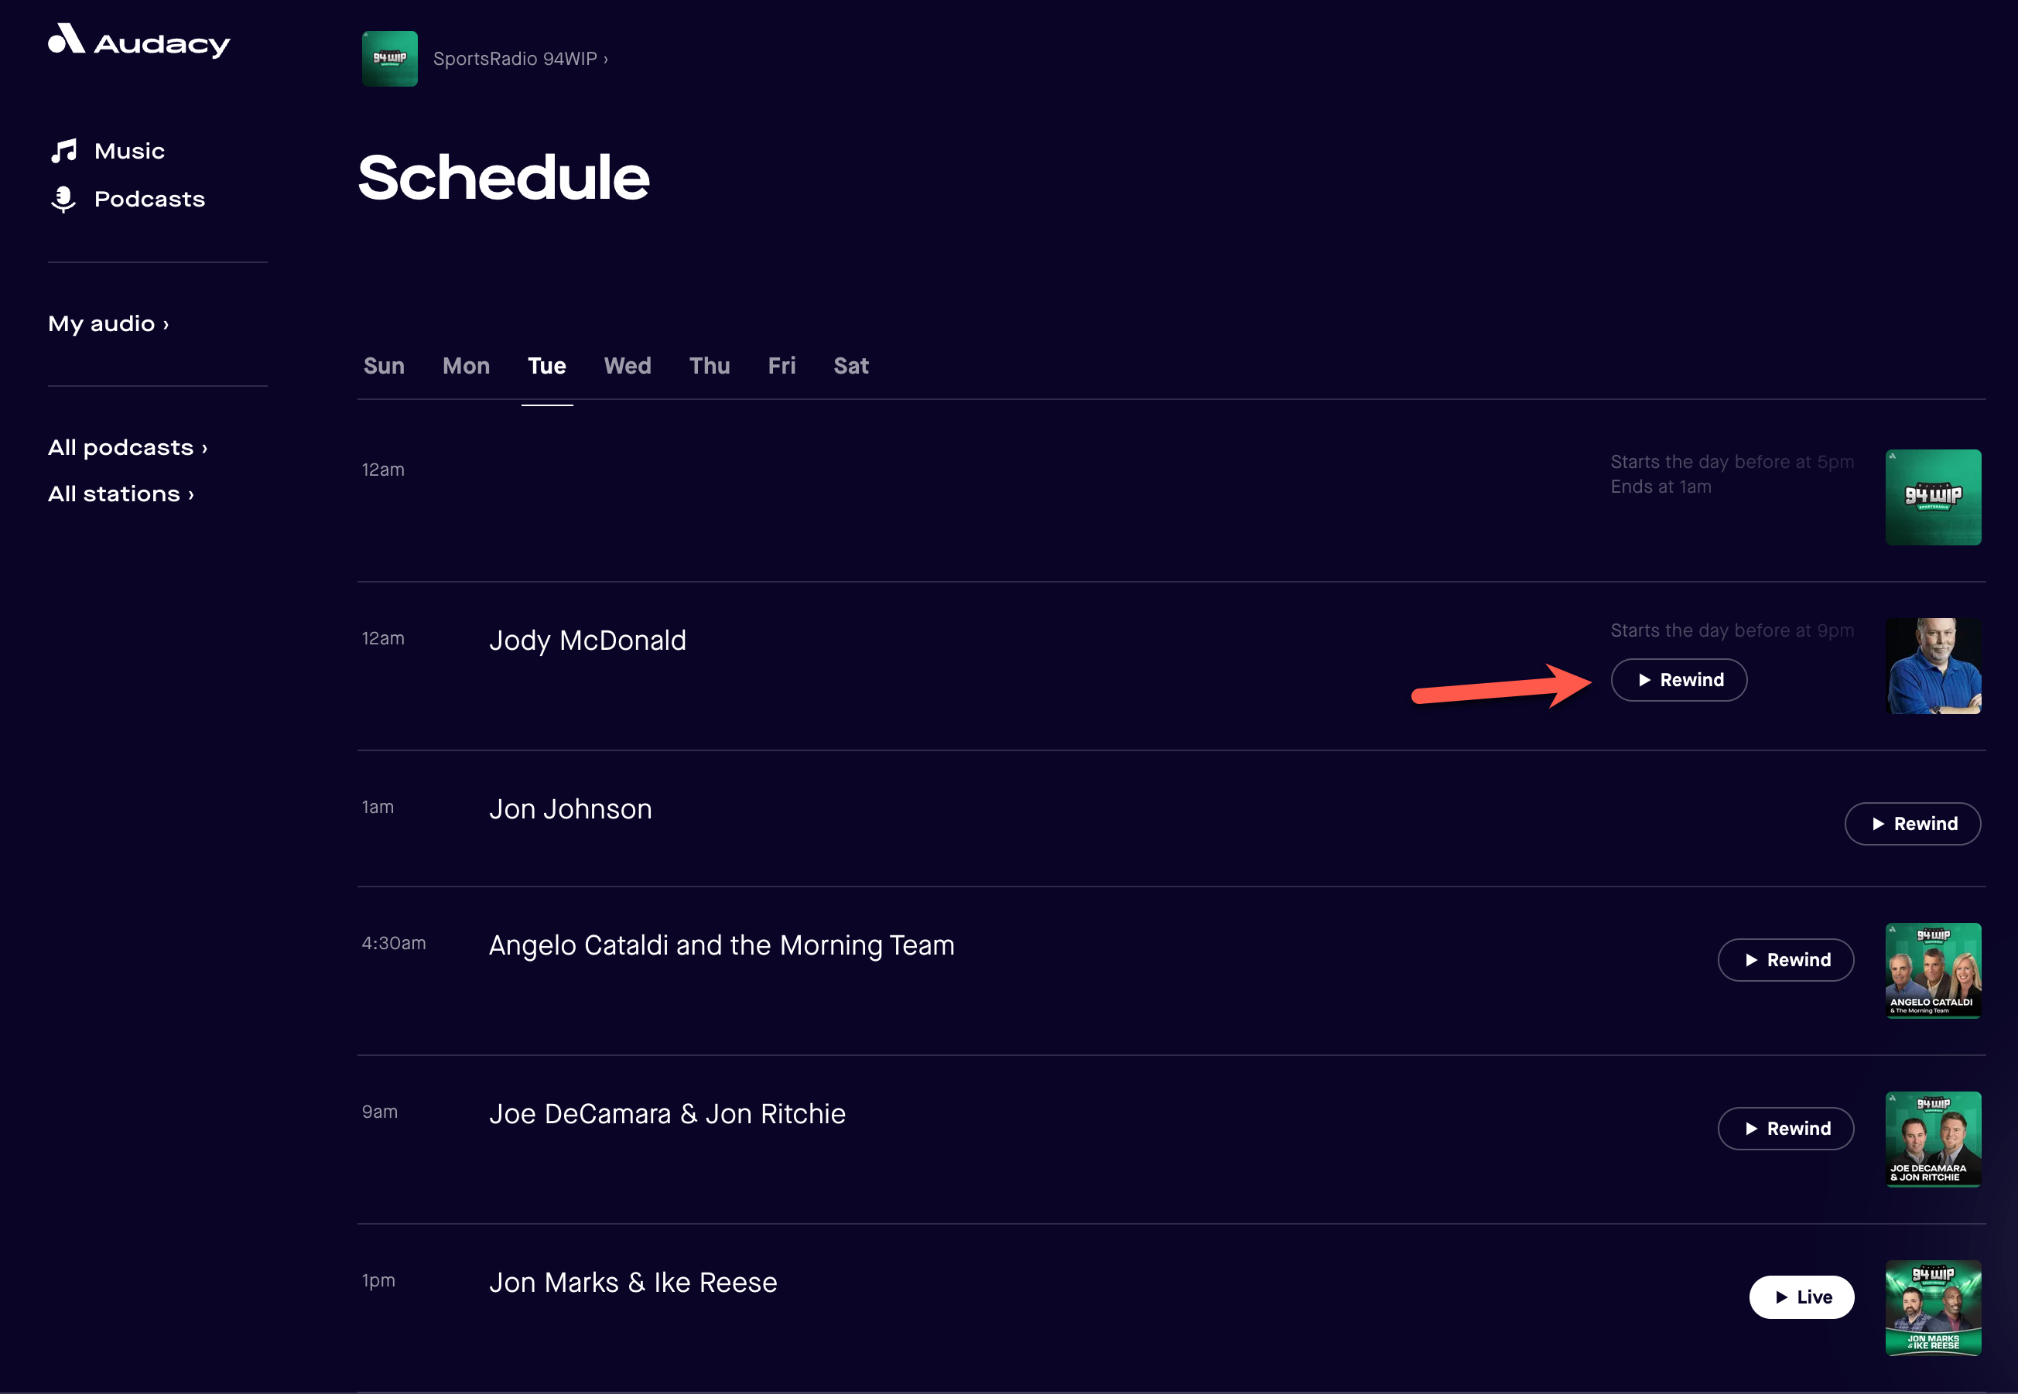Click the Audacy logo
Screen dimensions: 2018x1394
click(138, 41)
